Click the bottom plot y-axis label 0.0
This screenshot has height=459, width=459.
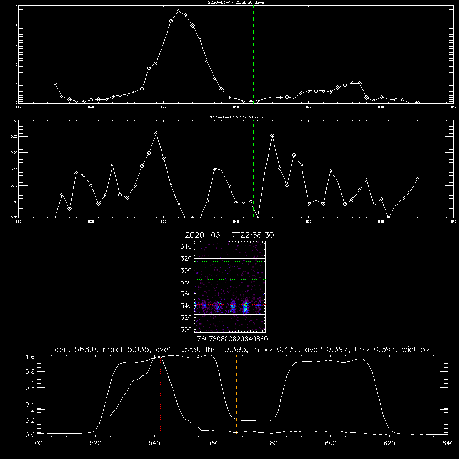click(30, 435)
